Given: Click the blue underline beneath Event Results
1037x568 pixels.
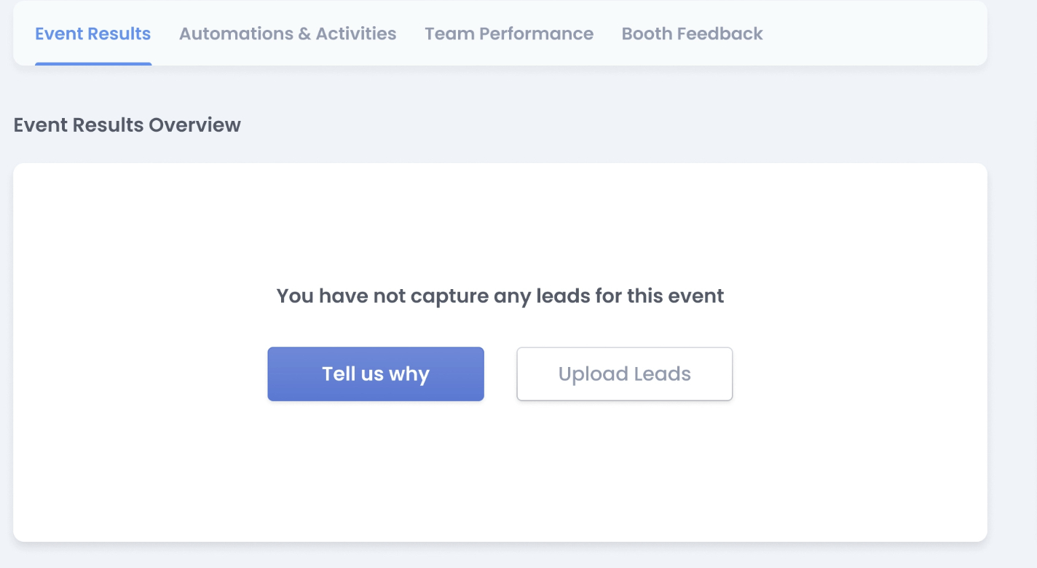Looking at the screenshot, I should (93, 64).
